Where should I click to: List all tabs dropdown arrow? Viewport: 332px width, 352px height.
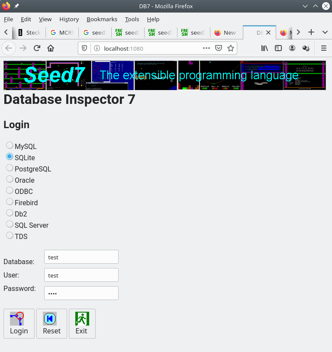coord(325,32)
